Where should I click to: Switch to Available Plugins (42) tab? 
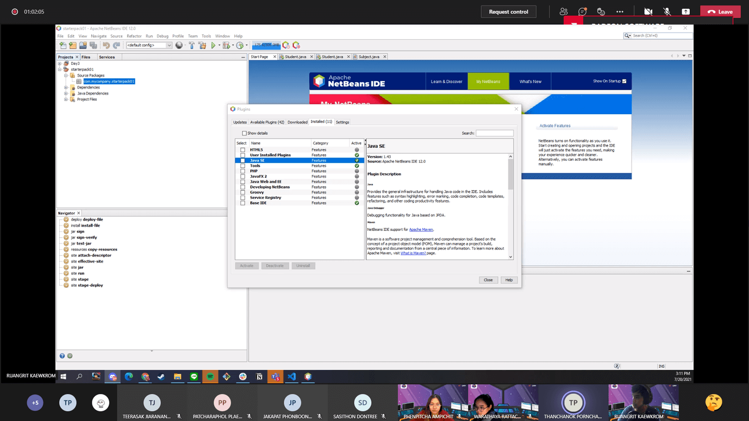point(267,122)
